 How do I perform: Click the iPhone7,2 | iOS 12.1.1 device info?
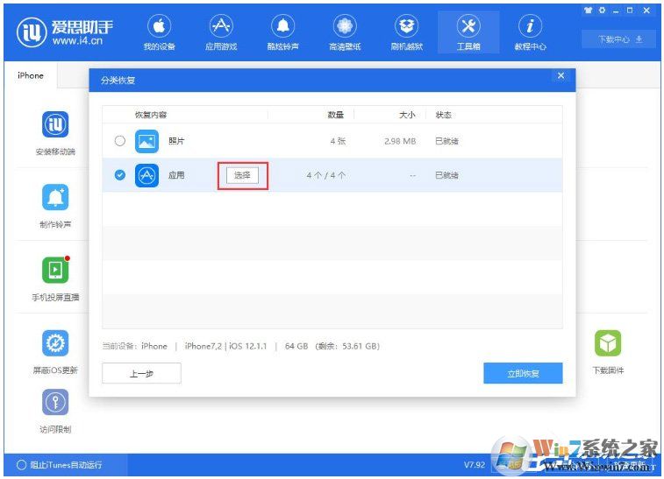[x=225, y=346]
